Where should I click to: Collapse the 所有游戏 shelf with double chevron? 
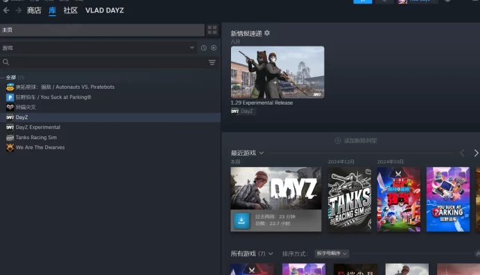[x=477, y=254]
